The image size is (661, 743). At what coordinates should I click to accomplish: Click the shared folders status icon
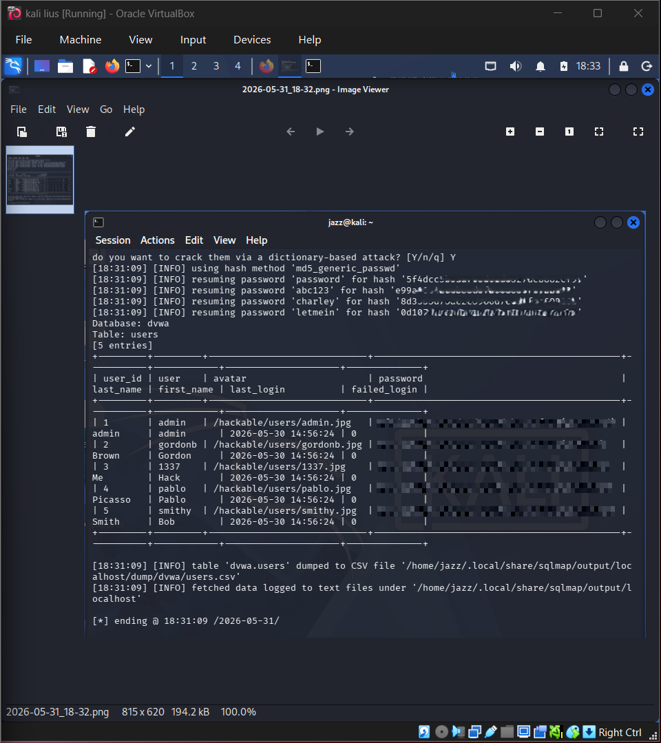(x=507, y=731)
